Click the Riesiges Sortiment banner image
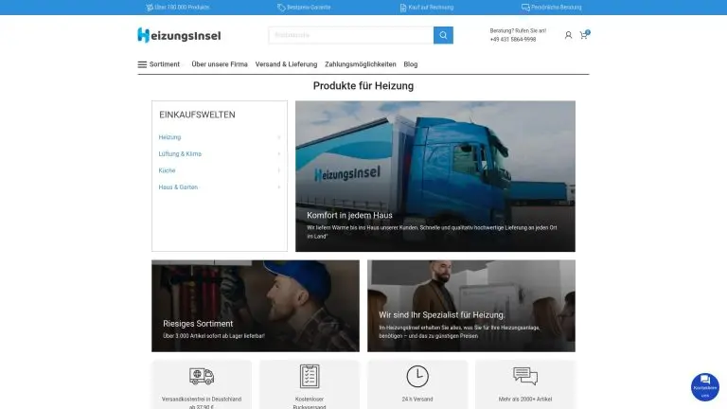Screen dimensions: 727x409 (256, 306)
